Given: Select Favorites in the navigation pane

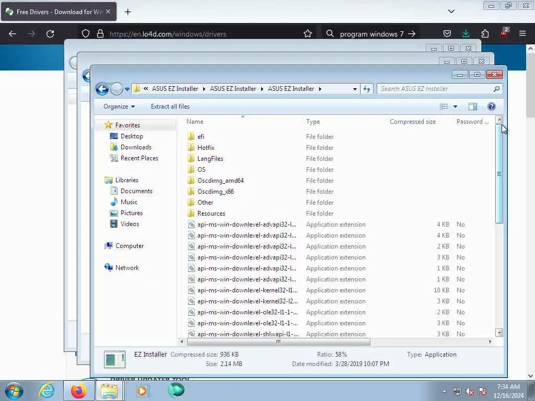Looking at the screenshot, I should [x=127, y=125].
